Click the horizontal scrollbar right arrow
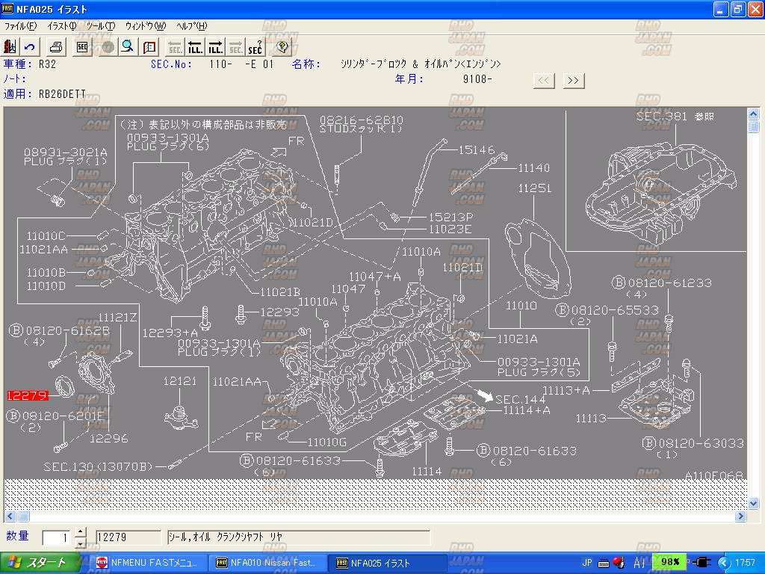The height and width of the screenshot is (574, 765). point(742,516)
